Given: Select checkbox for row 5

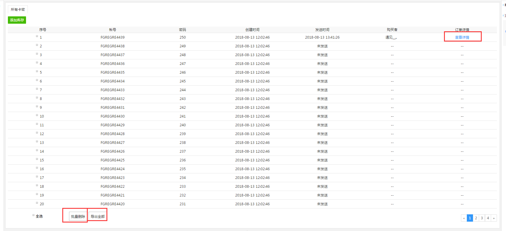Looking at the screenshot, I should 37,71.
